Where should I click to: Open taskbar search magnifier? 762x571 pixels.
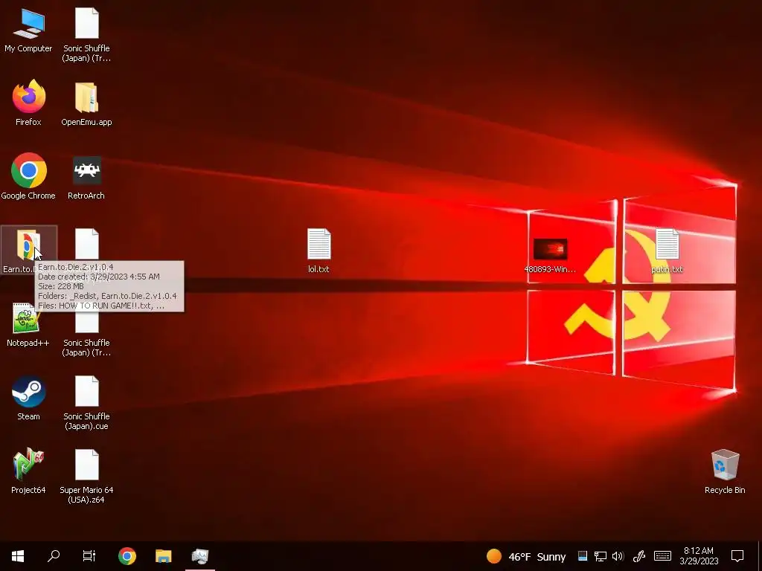point(54,556)
